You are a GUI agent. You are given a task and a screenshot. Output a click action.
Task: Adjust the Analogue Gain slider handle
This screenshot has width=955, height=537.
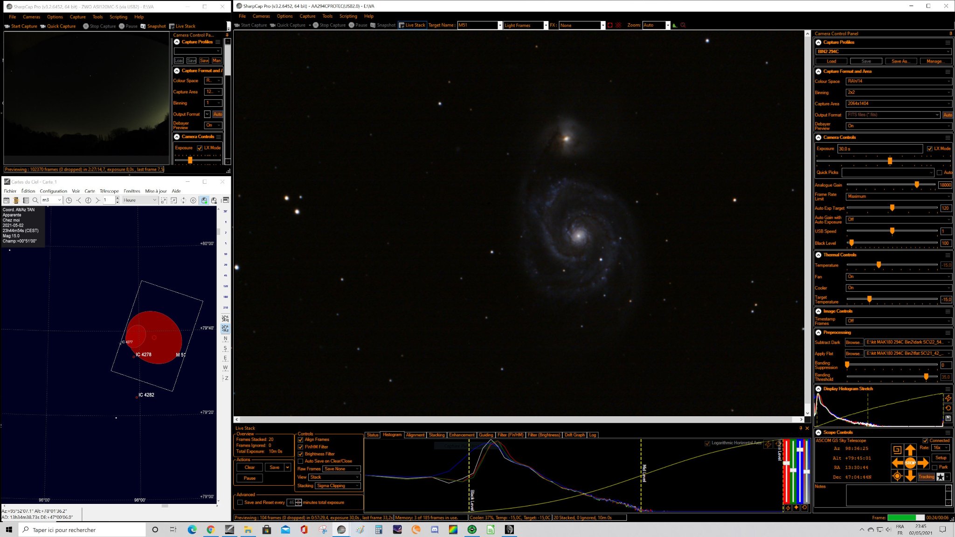916,185
